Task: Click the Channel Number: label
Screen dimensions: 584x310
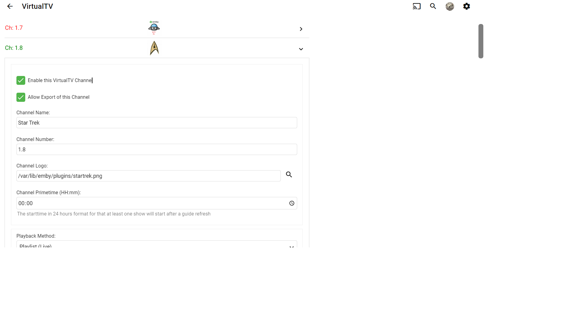Action: point(35,139)
